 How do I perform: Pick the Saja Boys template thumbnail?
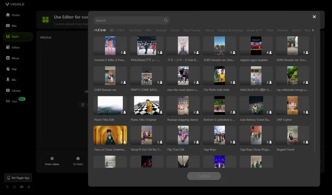[220, 135]
